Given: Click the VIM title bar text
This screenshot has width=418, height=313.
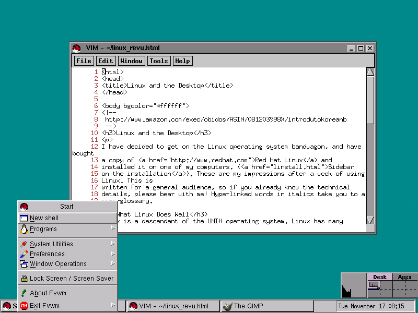Looking at the screenshot, I should (x=123, y=48).
